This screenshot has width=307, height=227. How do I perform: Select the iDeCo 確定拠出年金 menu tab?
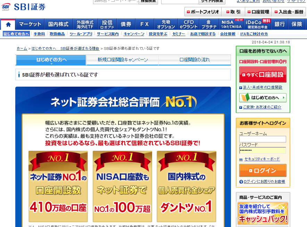(x=257, y=24)
